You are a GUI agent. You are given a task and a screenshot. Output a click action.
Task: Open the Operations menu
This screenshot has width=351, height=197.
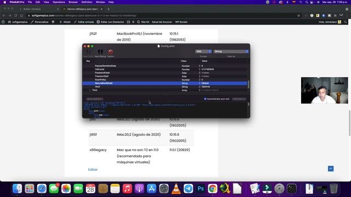pos(59,2)
